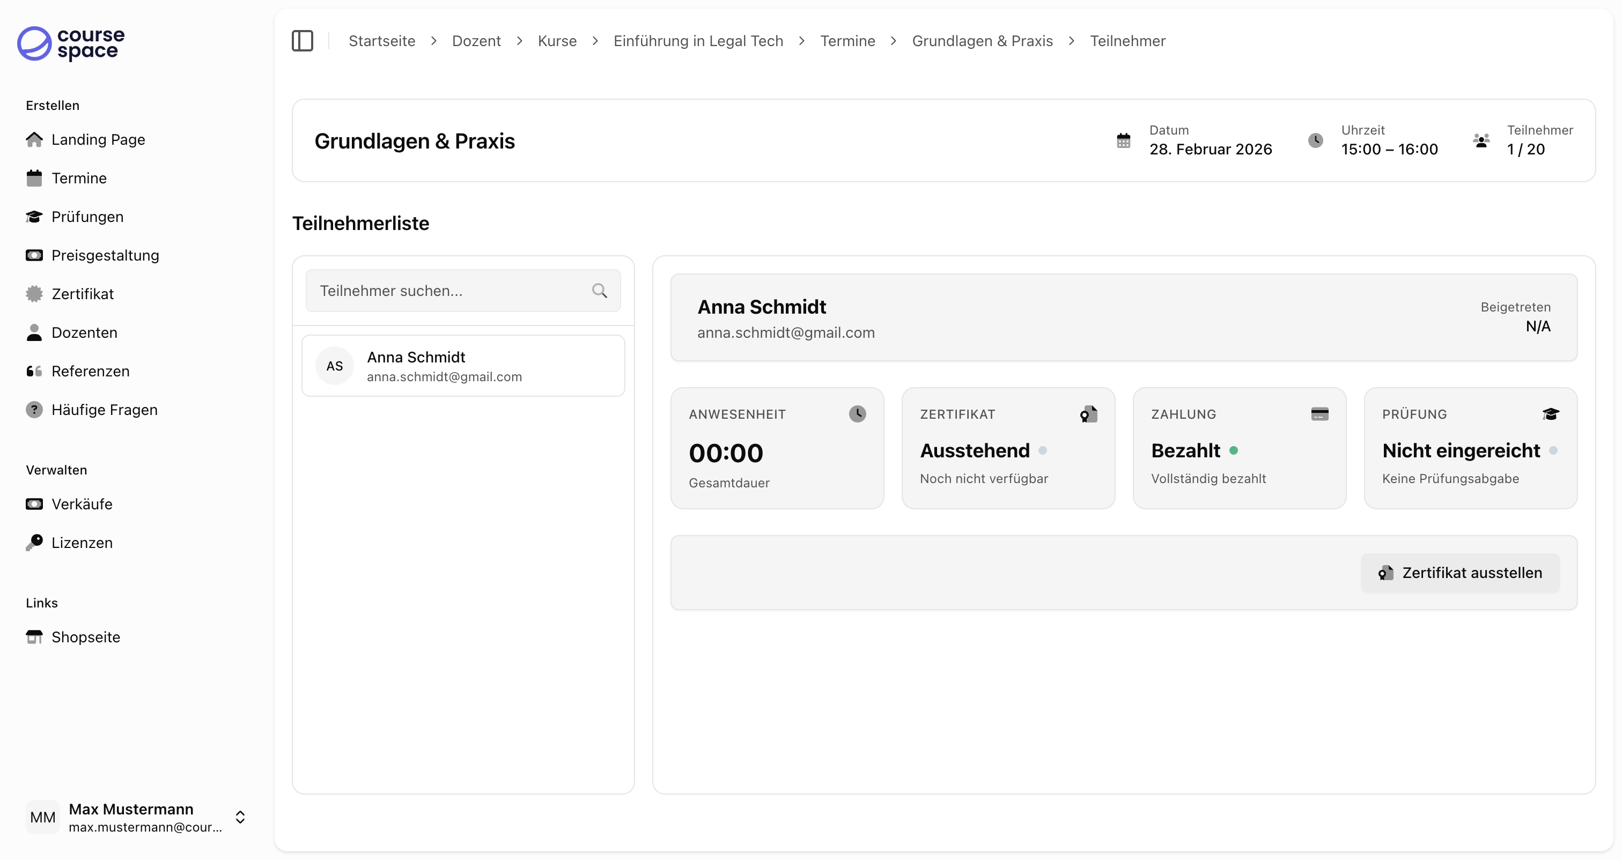Click the Prüfungen graduation cap icon
Image resolution: width=1622 pixels, height=860 pixels.
34,217
